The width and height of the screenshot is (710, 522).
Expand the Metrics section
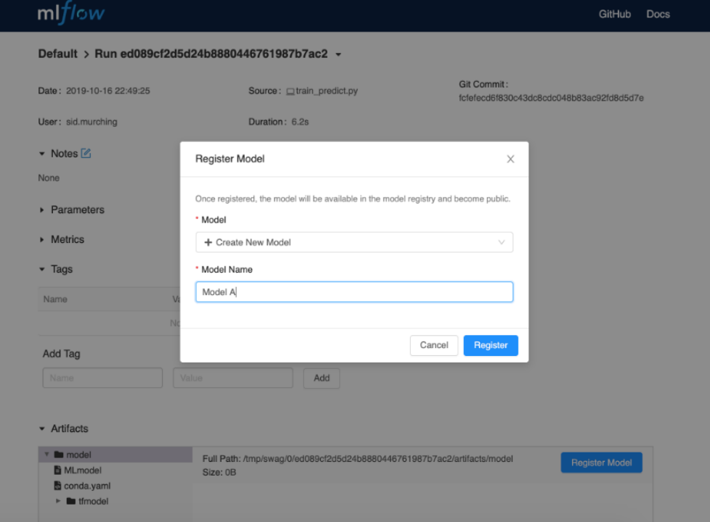42,239
